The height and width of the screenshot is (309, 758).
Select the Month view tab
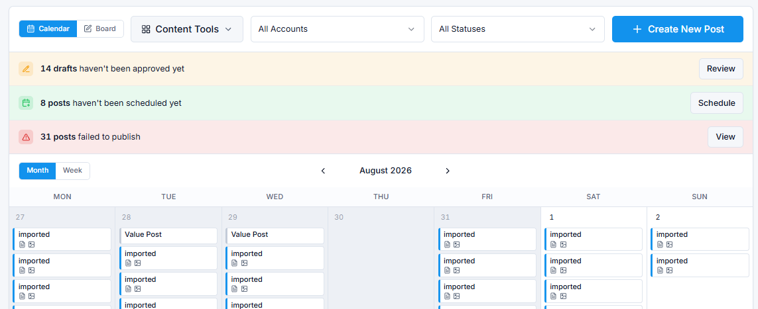point(38,171)
